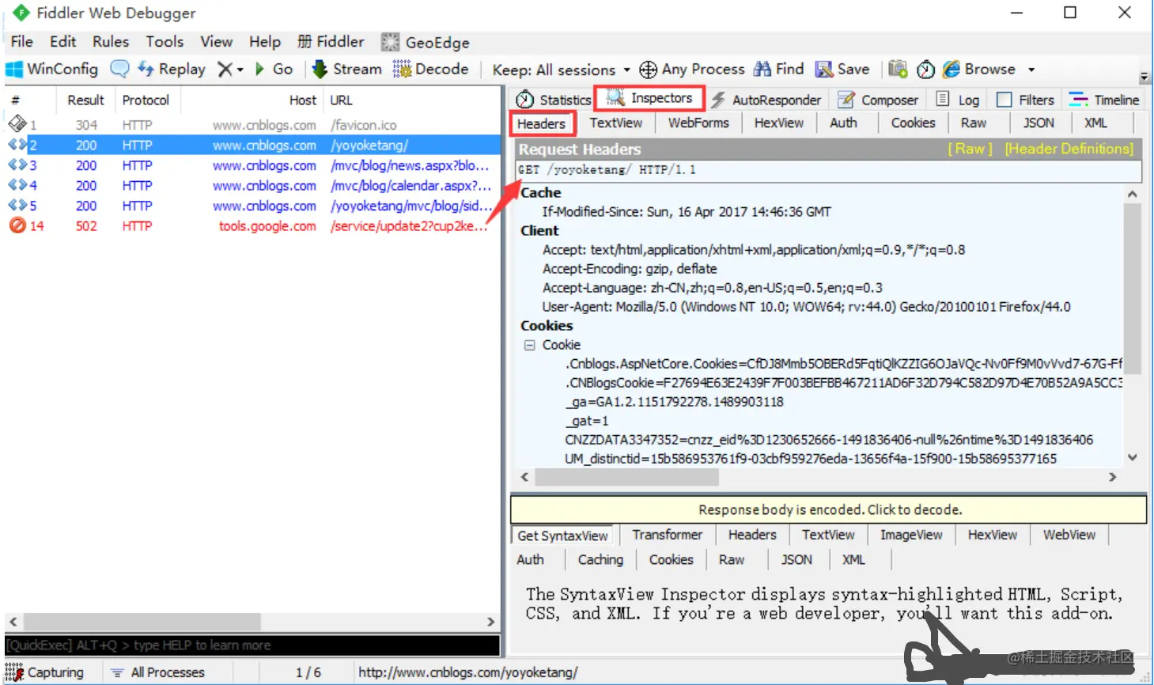Select the response Transformer tab
Screen dimensions: 1154x685
[667, 535]
